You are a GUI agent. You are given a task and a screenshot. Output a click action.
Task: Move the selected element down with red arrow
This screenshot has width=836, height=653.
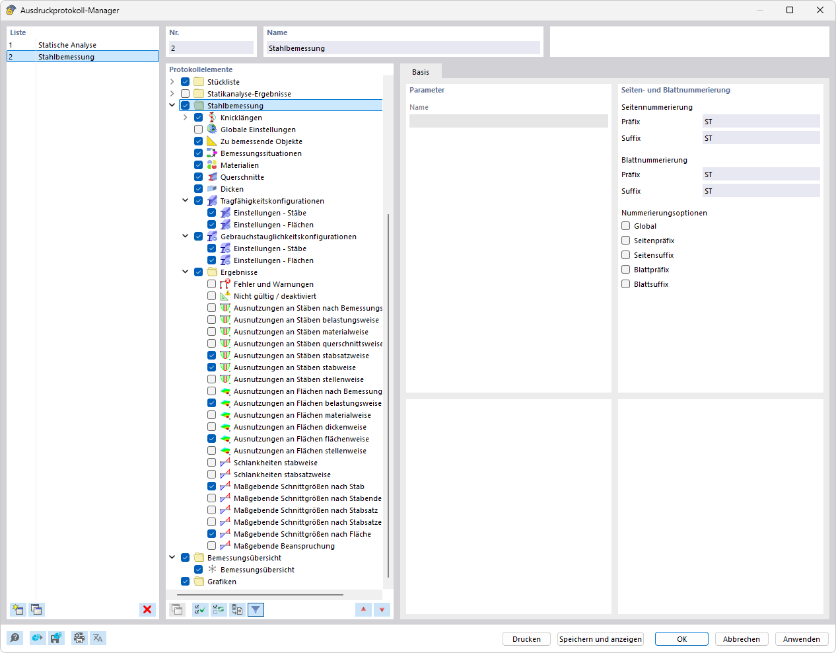382,609
